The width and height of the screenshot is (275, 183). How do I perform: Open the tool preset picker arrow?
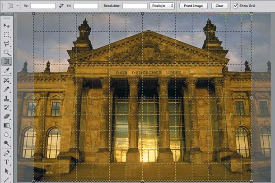click(x=18, y=6)
